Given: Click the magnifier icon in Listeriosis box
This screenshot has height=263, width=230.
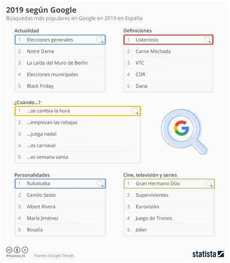Looking at the screenshot, I should [x=208, y=40].
